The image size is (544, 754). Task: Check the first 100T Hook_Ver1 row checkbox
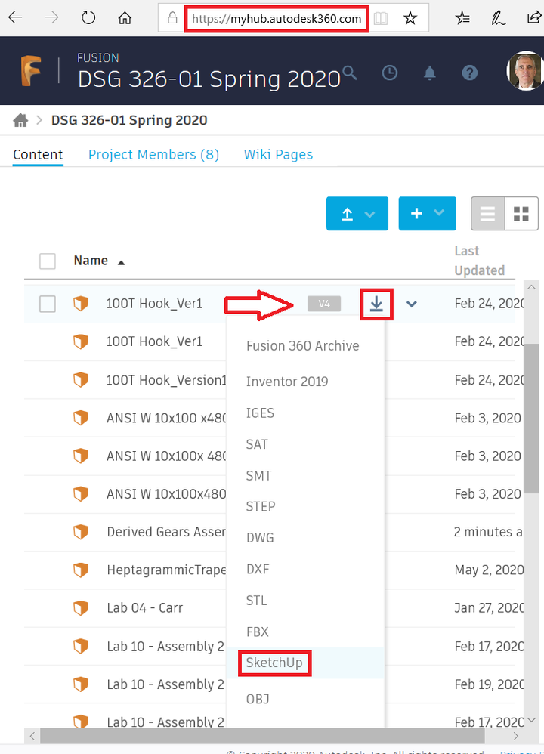[48, 304]
